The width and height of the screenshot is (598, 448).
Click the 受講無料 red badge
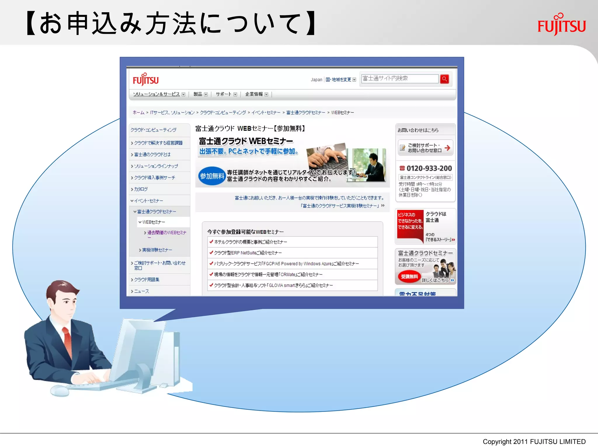point(409,276)
